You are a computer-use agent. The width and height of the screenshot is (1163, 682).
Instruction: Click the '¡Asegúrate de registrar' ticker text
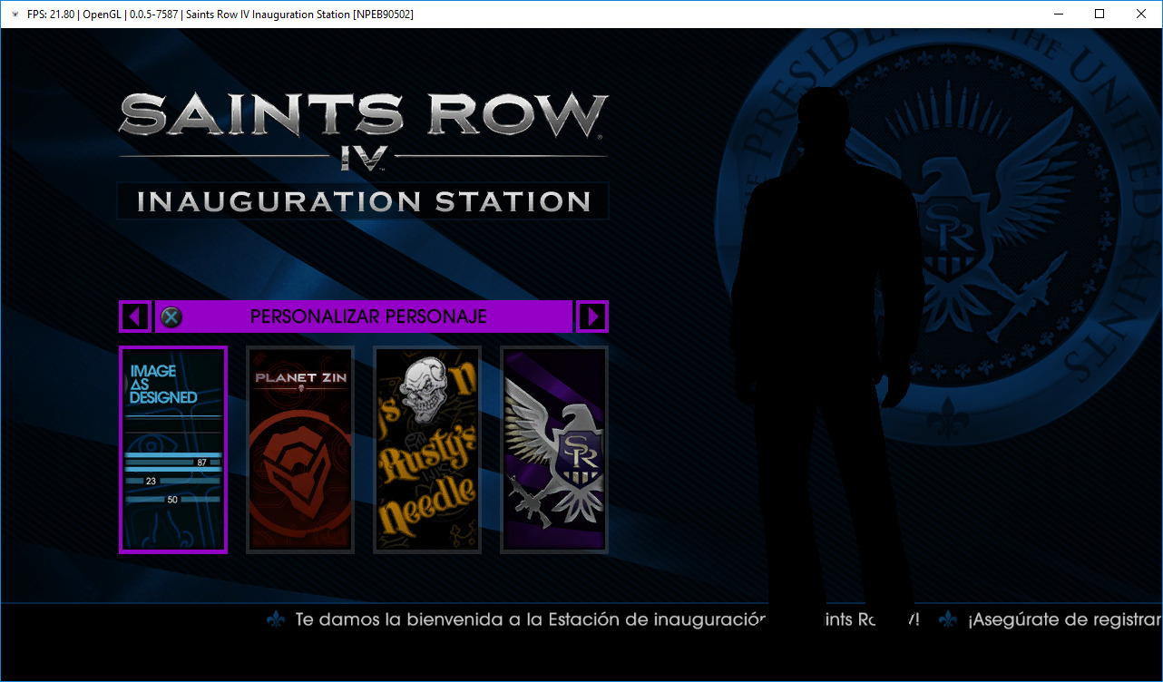pyautogui.click(x=1064, y=620)
